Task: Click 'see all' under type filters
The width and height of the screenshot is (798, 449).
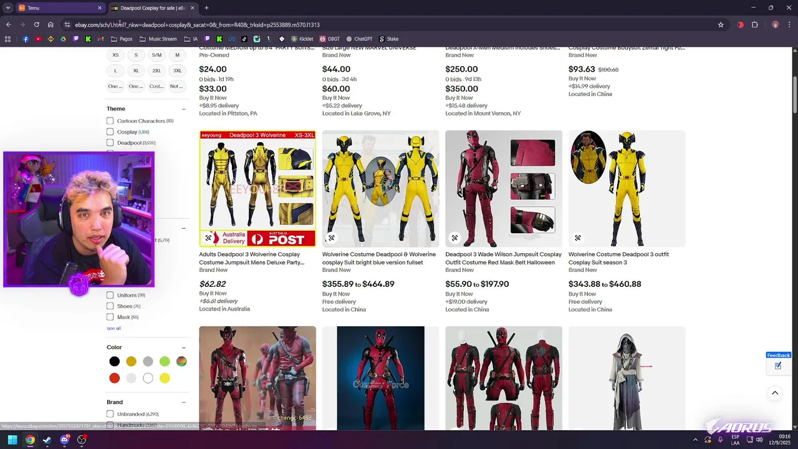Action: click(113, 328)
